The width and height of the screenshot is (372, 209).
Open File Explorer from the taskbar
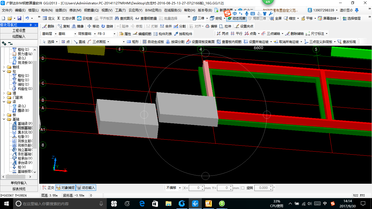[x=168, y=204]
